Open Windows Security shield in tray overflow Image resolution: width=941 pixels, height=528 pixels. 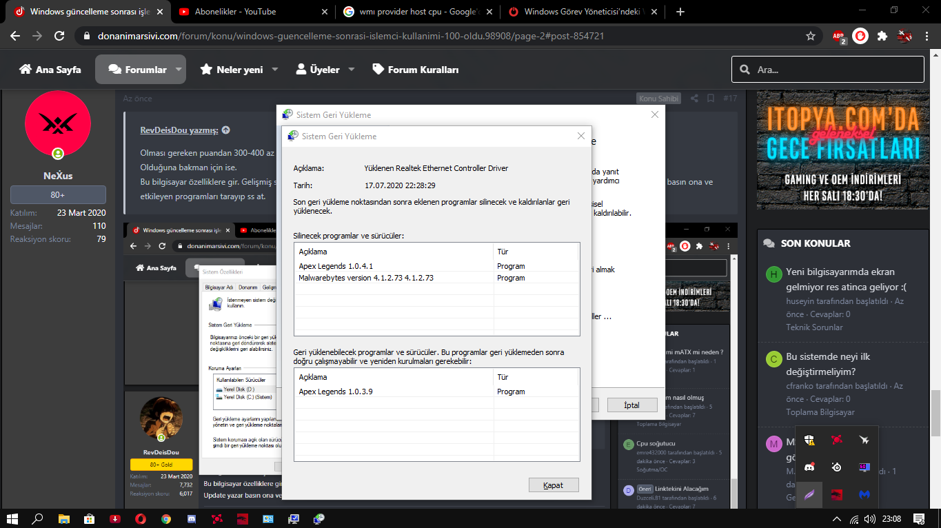point(809,439)
